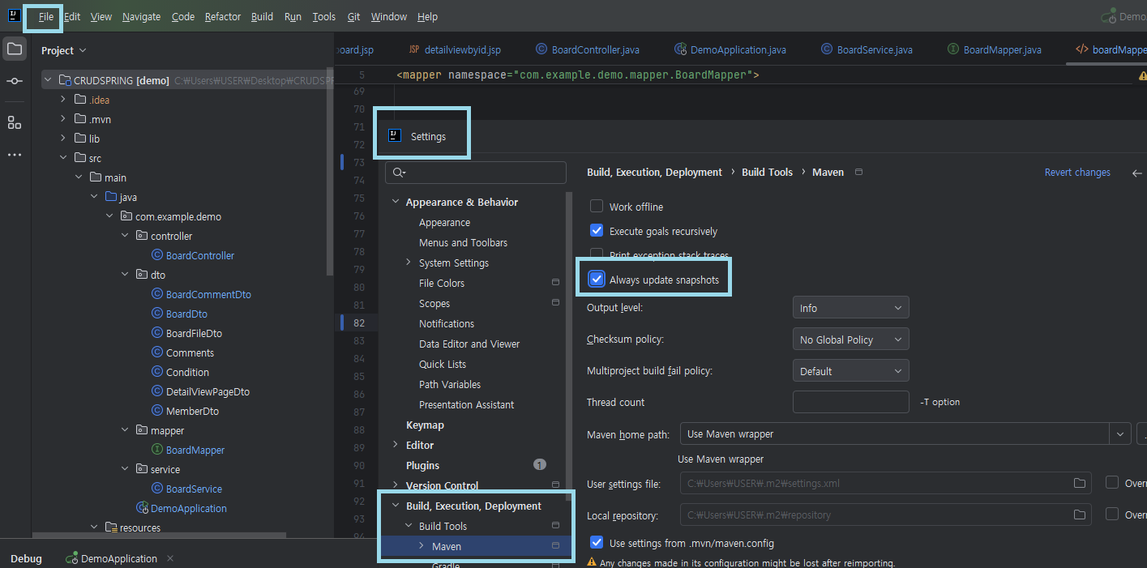Click the BoardMapper interface icon in tree
This screenshot has width=1147, height=568.
click(x=157, y=450)
